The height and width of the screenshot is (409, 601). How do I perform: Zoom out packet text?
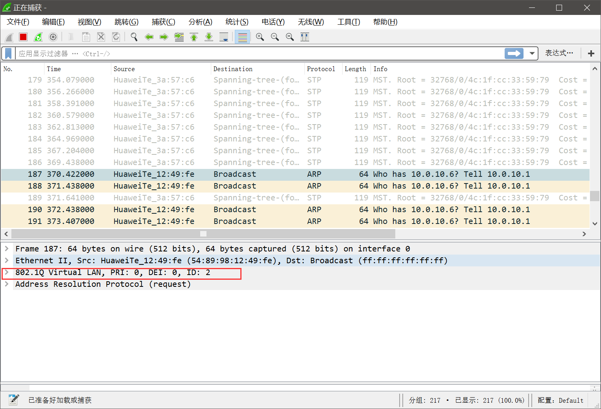[275, 37]
